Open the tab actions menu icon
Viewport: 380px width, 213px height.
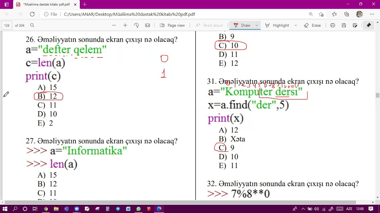tap(7, 4)
